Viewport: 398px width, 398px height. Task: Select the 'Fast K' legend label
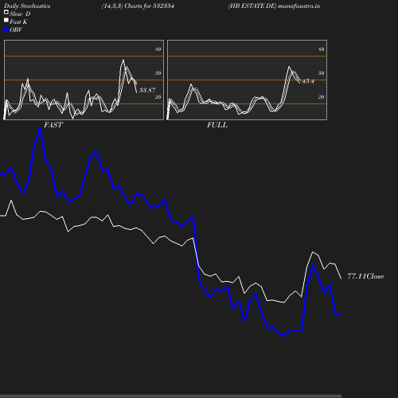pos(18,21)
